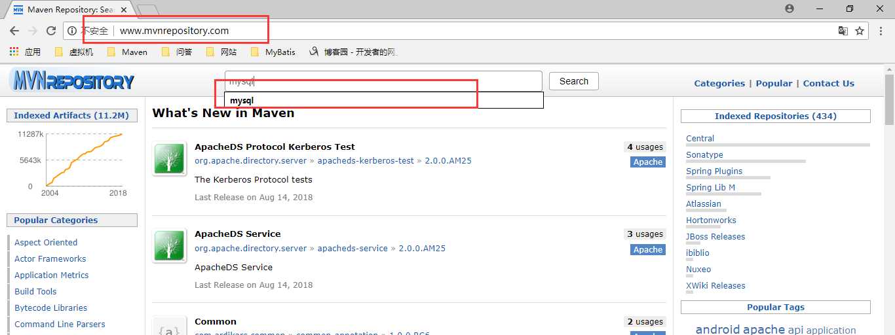Image resolution: width=895 pixels, height=335 pixels.
Task: Click the MVNRepository logo
Action: [72, 81]
